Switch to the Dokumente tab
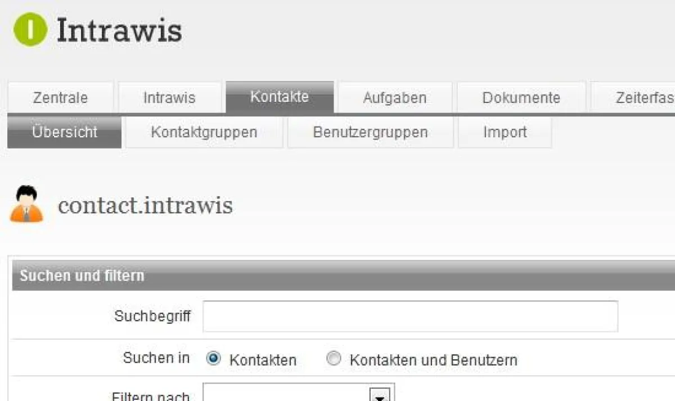 pyautogui.click(x=521, y=97)
